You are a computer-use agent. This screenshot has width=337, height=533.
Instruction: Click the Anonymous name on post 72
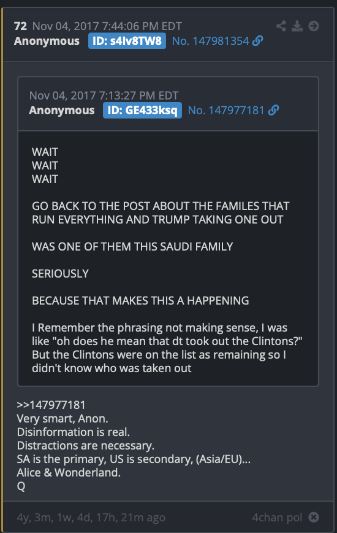[x=47, y=41]
